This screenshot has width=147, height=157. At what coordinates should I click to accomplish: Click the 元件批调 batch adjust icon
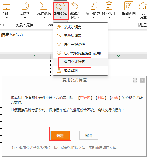[x=44, y=6]
